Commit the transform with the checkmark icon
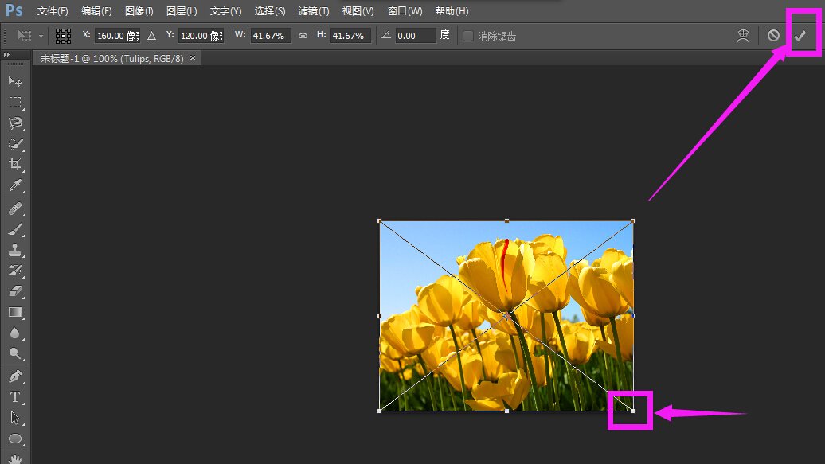This screenshot has height=464, width=825. tap(800, 36)
